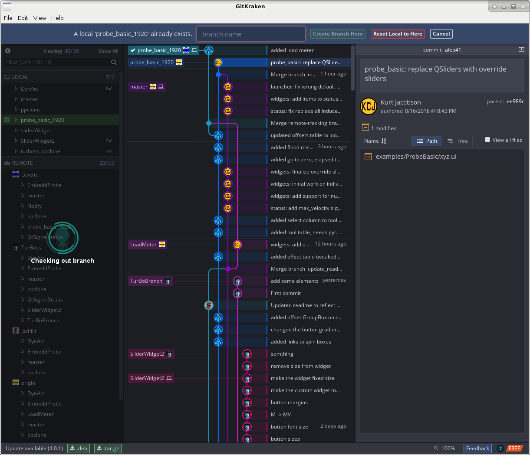Select LoadMeter branch under origin
The height and width of the screenshot is (455, 530).
(60, 414)
